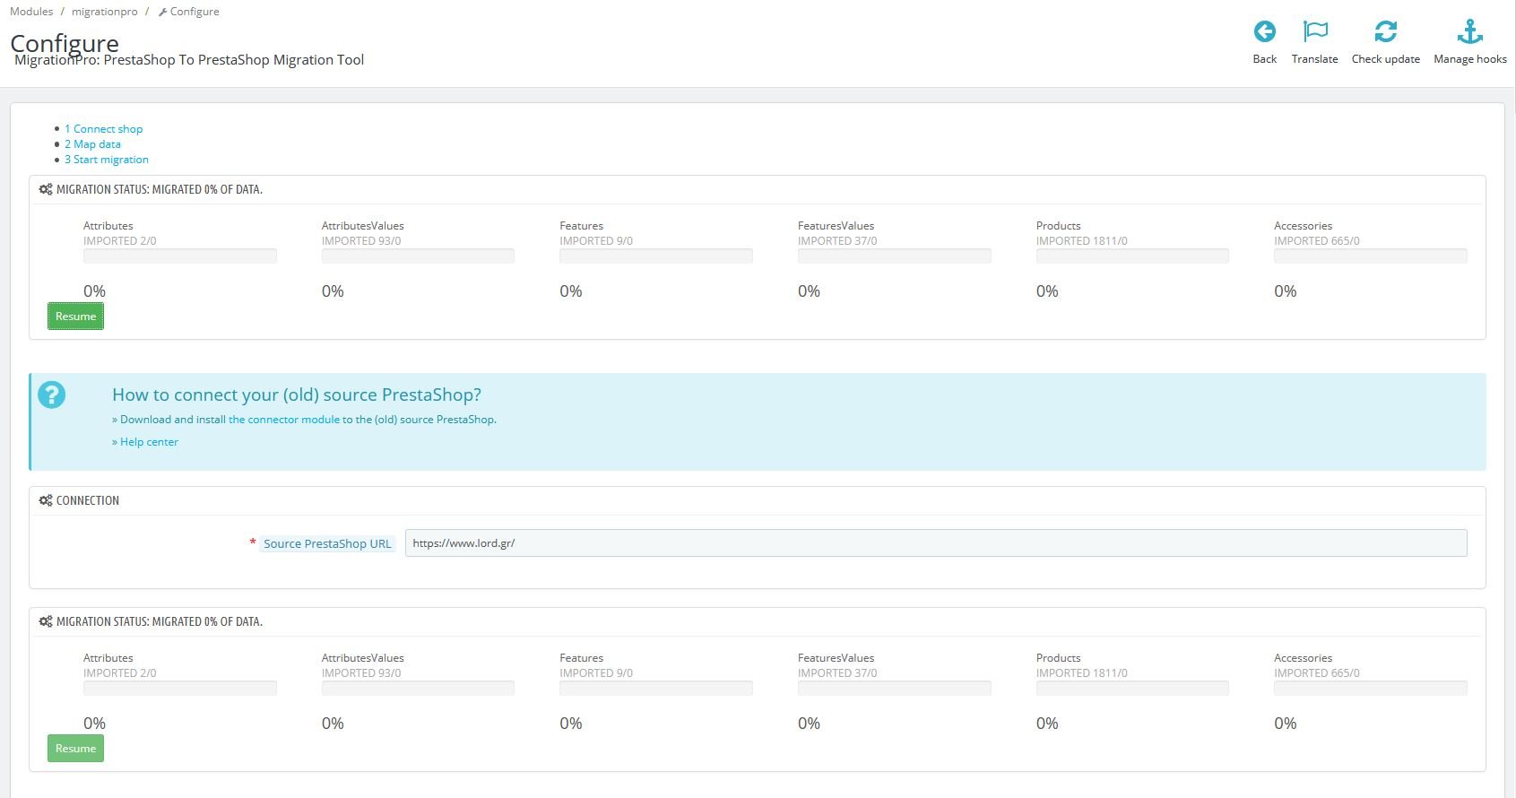The image size is (1516, 798).
Task: Click the Products progress bar in the panel above the help box
Action: (1132, 256)
